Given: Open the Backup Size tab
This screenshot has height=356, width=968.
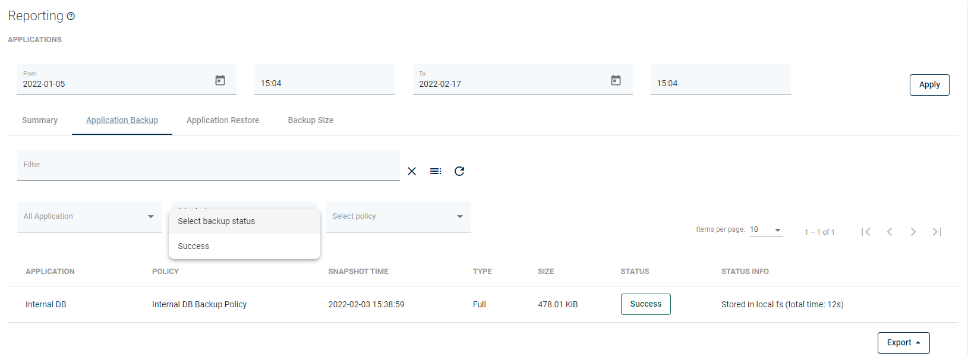Looking at the screenshot, I should pyautogui.click(x=310, y=120).
